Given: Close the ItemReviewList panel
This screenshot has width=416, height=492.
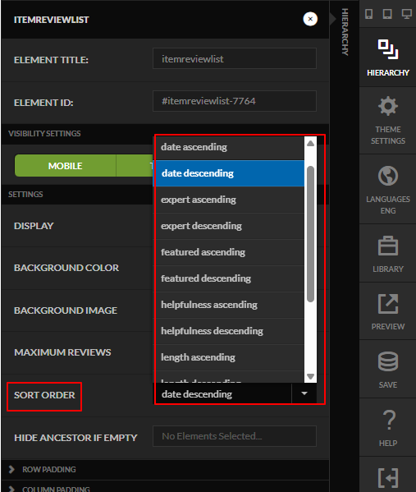Looking at the screenshot, I should [310, 19].
